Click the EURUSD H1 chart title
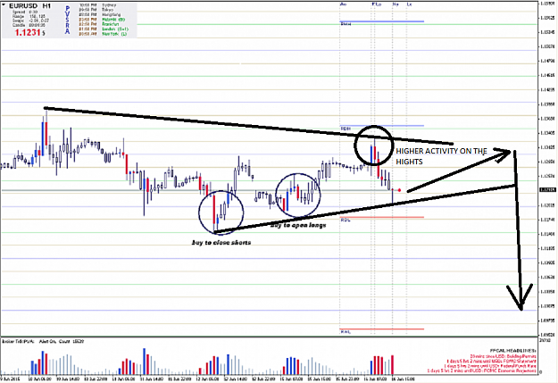The height and width of the screenshot is (383, 558). coord(29,6)
